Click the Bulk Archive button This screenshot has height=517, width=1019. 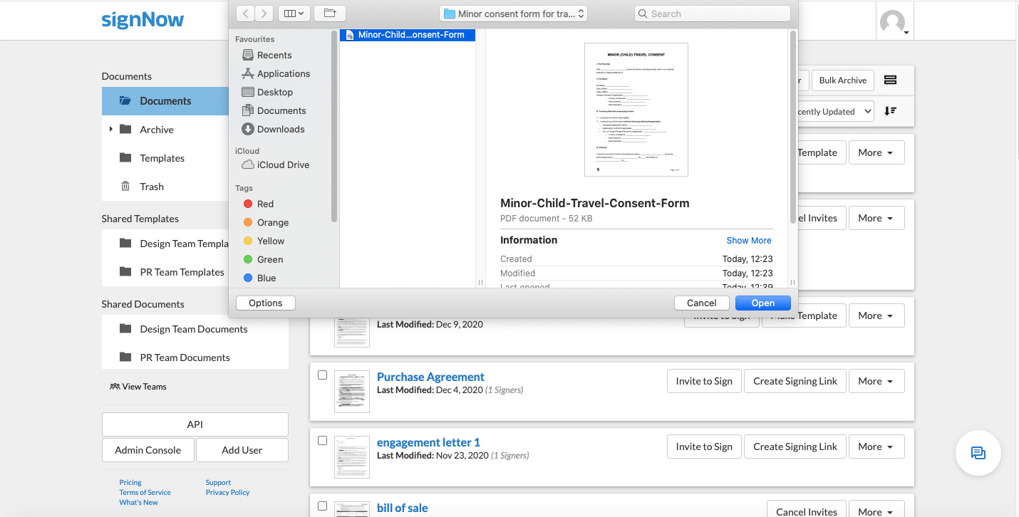click(843, 80)
